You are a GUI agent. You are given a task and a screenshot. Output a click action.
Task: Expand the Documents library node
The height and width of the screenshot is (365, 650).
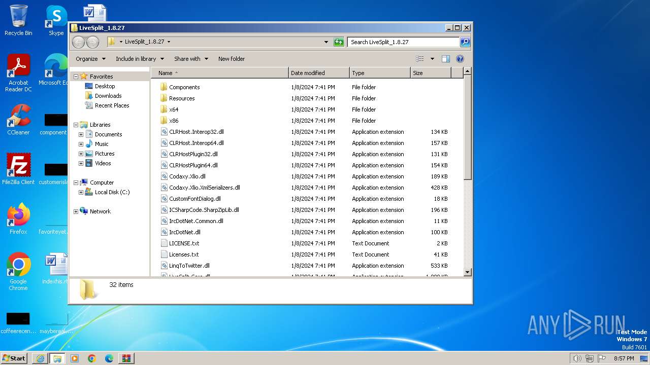[81, 134]
